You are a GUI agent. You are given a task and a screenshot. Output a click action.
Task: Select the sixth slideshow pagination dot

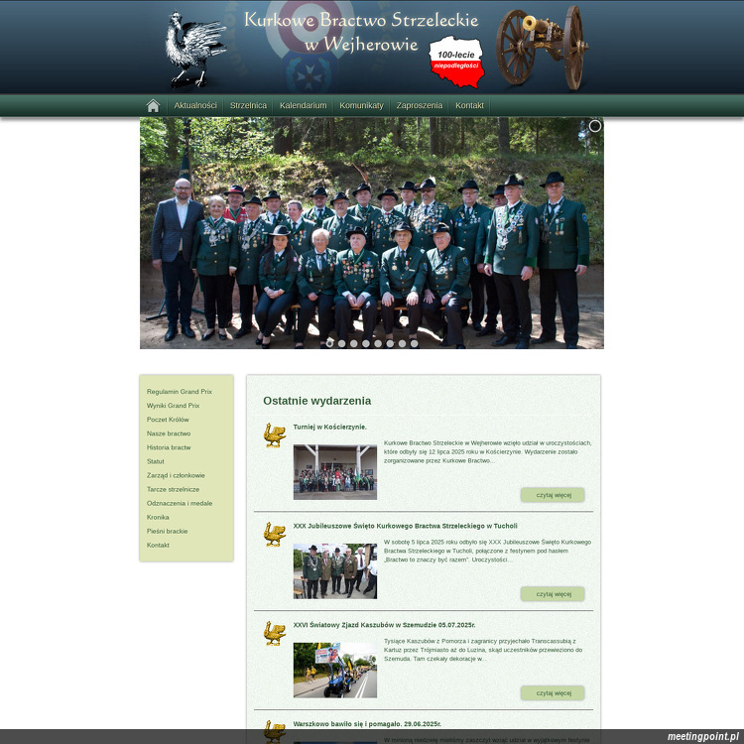[390, 343]
